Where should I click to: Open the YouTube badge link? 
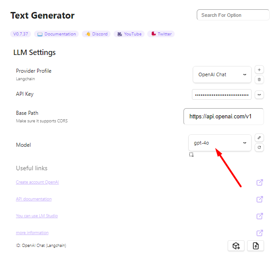coord(129,34)
